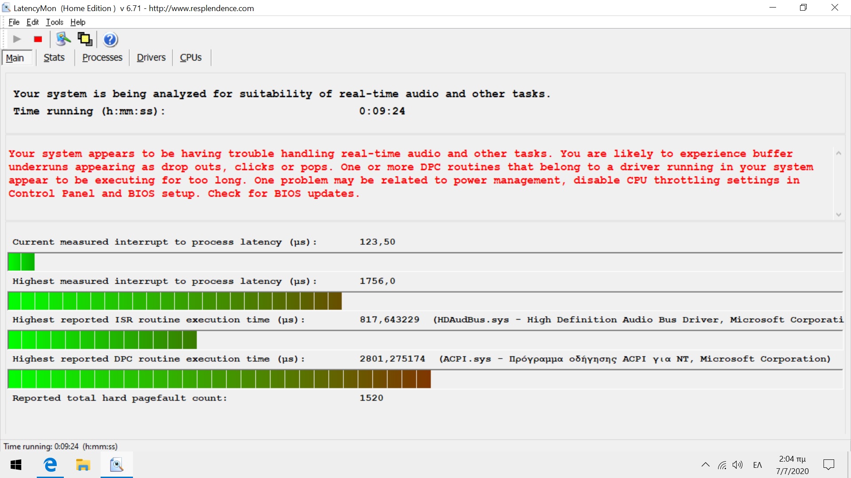The width and height of the screenshot is (851, 478).
Task: Stop the latency monitor with red square
Action: [x=38, y=39]
